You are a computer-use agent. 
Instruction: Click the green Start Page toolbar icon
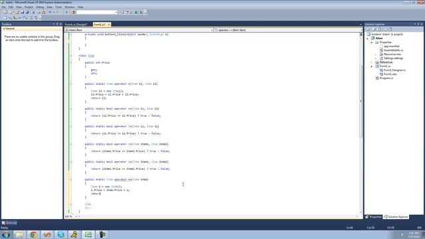(137, 12)
